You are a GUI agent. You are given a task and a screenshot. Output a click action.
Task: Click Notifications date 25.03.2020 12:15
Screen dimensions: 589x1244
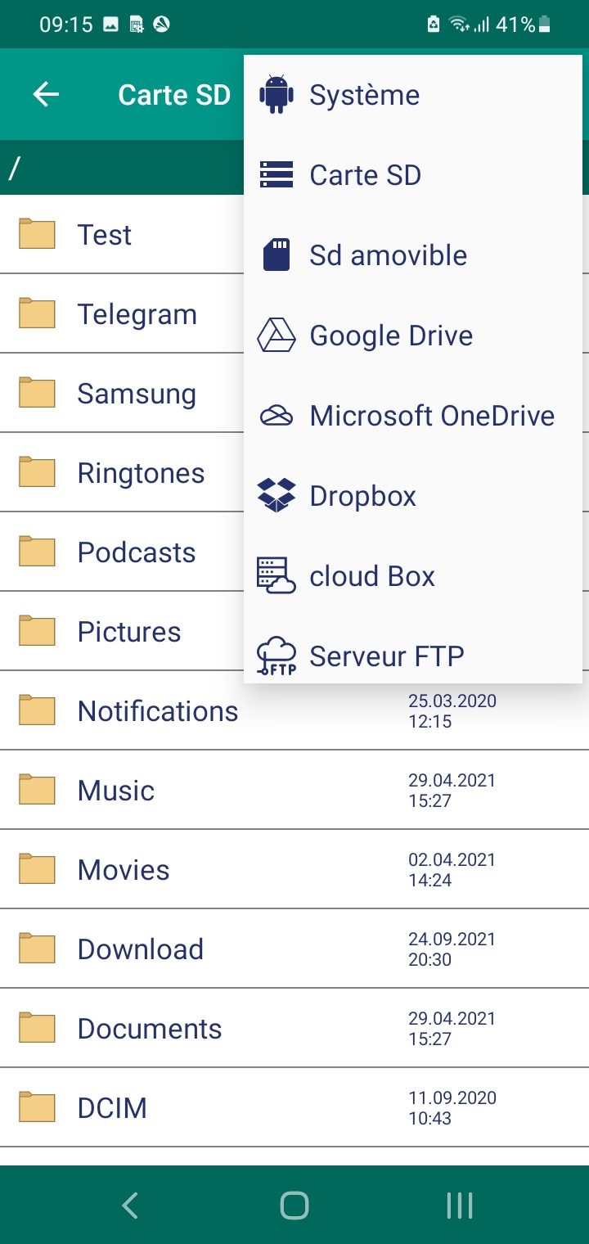tap(452, 711)
